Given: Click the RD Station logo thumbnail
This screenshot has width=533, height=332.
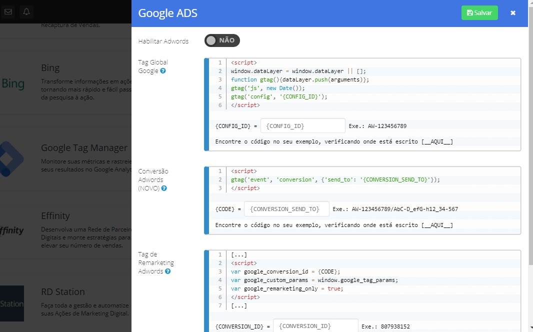Looking at the screenshot, I should (x=12, y=303).
